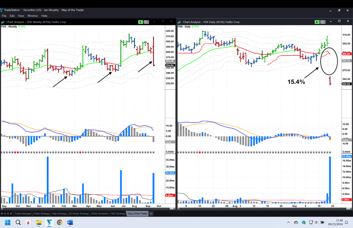Open the Window menu

[33, 16]
